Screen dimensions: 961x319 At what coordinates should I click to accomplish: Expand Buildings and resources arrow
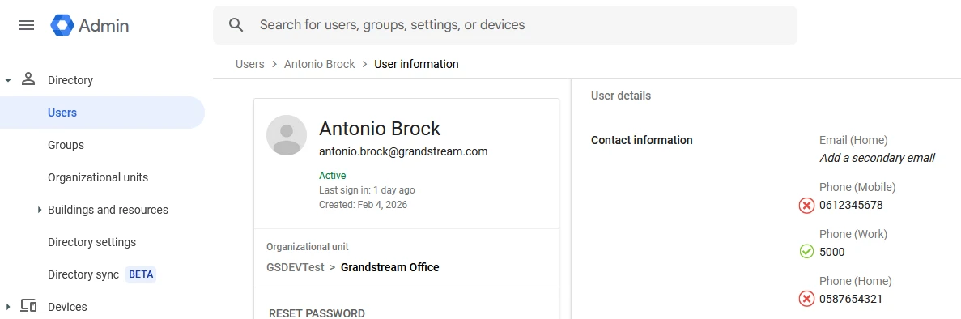pyautogui.click(x=40, y=210)
